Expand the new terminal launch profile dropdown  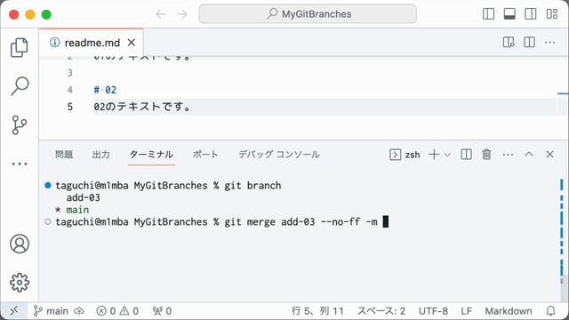447,155
